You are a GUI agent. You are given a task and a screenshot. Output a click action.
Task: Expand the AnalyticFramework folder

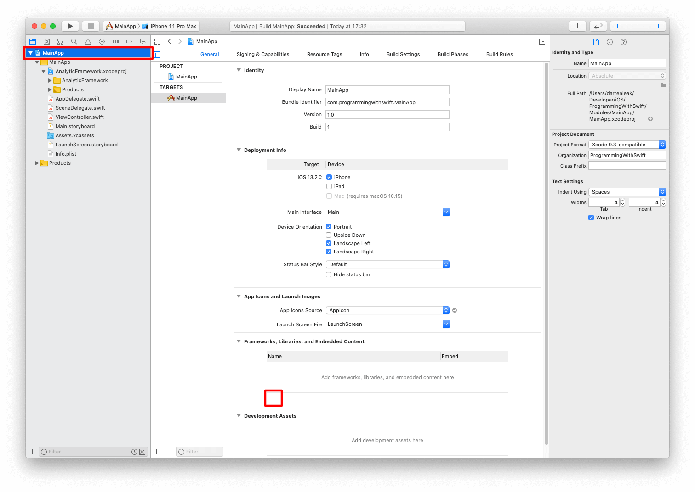coord(50,80)
